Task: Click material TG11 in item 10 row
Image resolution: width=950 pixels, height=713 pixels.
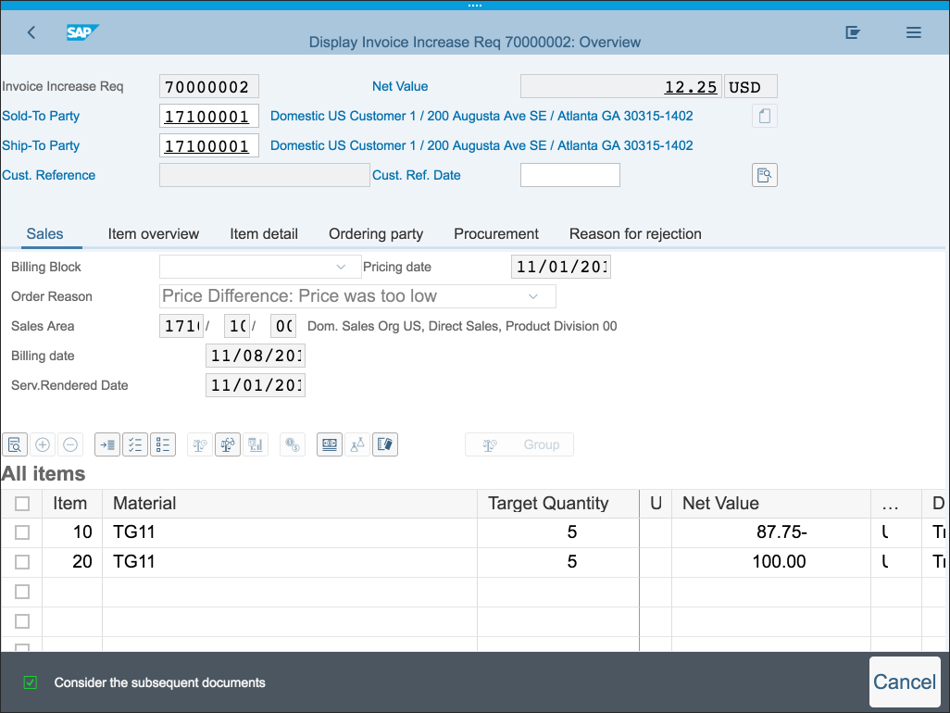Action: click(x=134, y=532)
